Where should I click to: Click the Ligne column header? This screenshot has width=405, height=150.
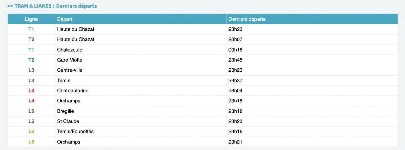pos(31,19)
